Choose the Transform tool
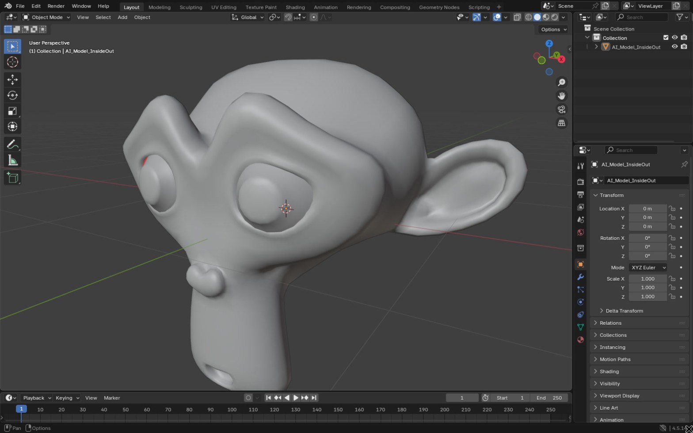 pos(12,126)
